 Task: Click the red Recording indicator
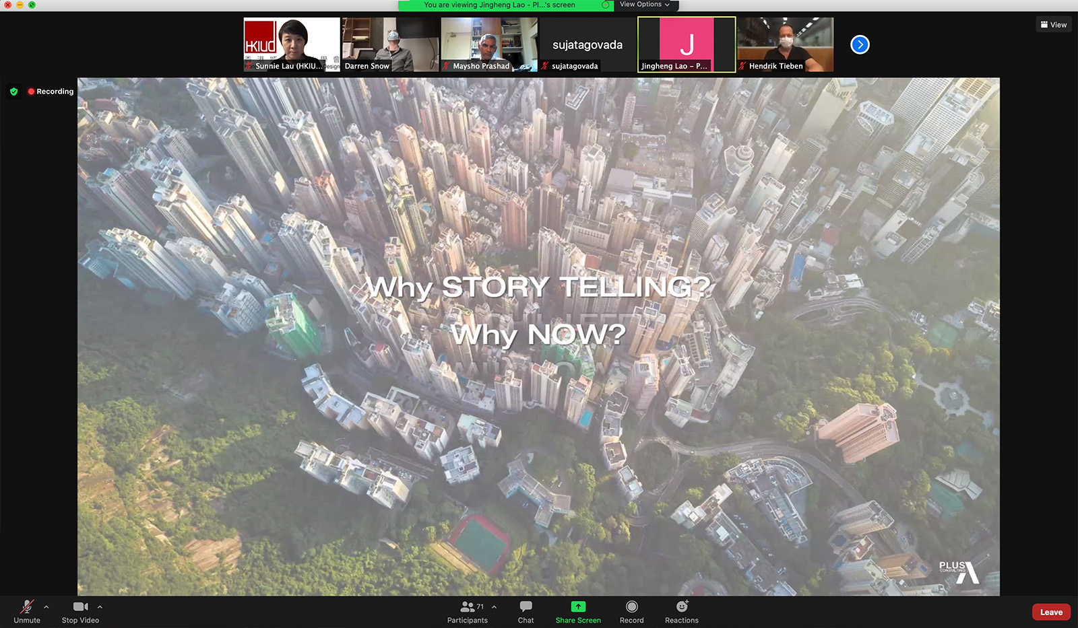(51, 92)
